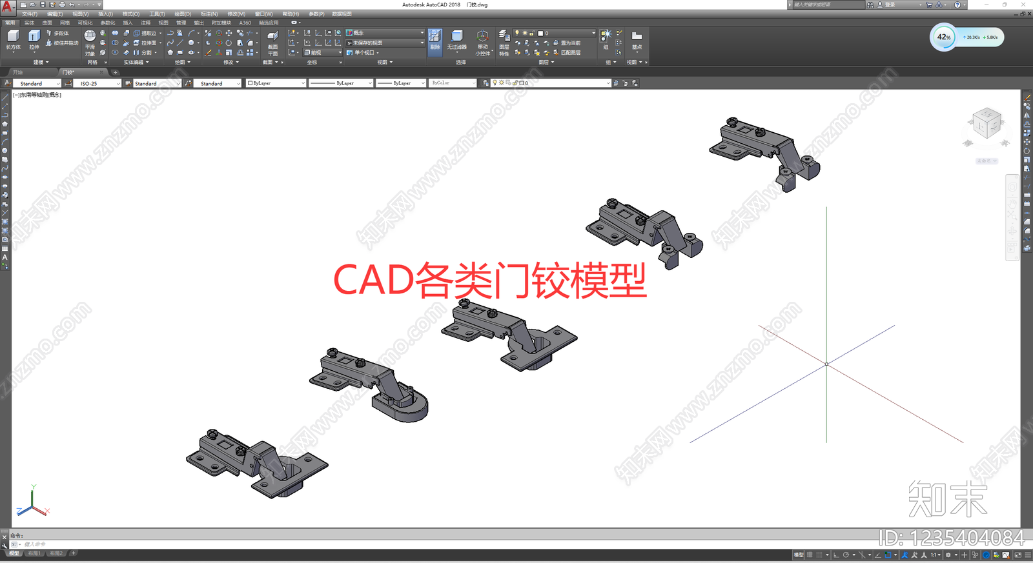Click the 按住并拖动 presspull tool
Screen dimensions: 1033x563
tap(62, 43)
